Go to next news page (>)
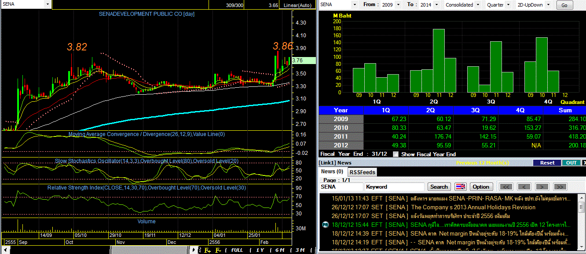The image size is (586, 254). point(542,187)
